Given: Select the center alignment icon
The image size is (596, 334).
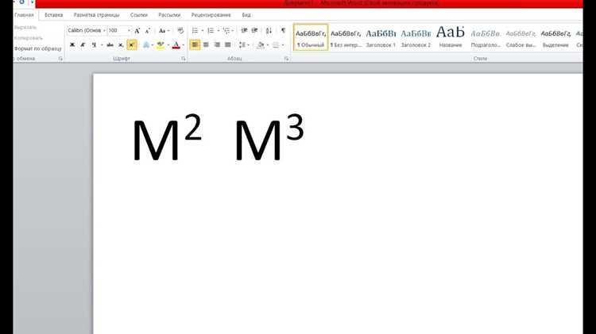Looking at the screenshot, I should 206,44.
